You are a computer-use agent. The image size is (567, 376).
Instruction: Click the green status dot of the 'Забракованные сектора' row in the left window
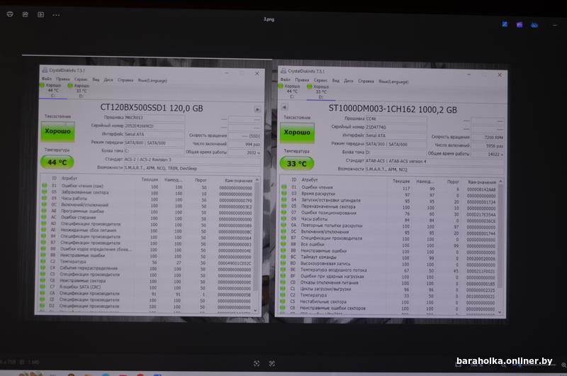click(44, 192)
